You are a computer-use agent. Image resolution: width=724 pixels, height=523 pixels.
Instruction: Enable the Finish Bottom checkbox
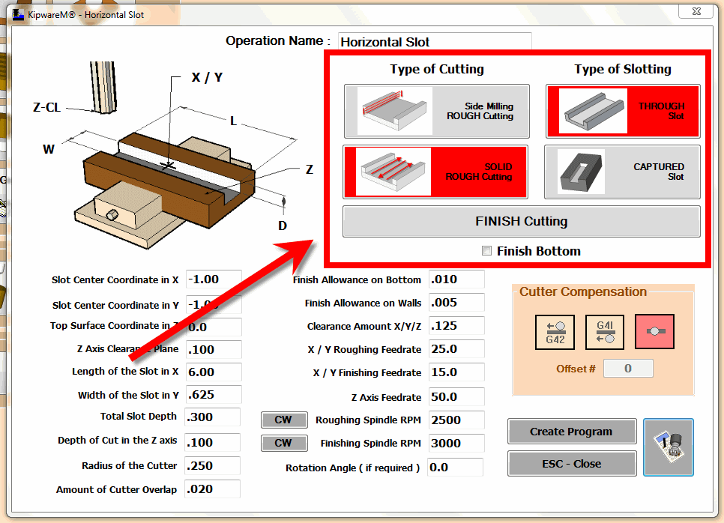click(x=486, y=251)
